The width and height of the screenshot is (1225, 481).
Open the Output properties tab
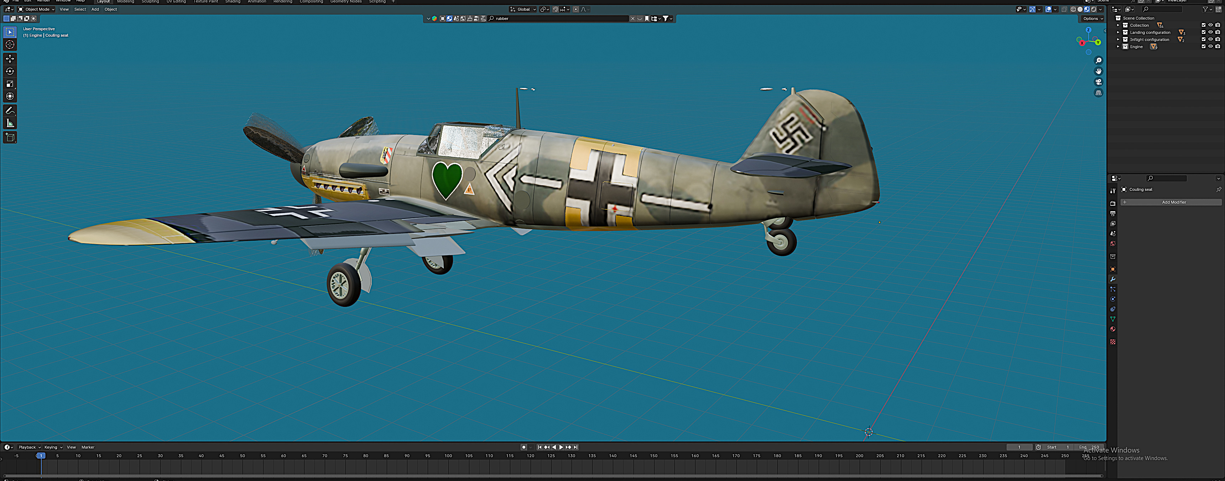pyautogui.click(x=1113, y=213)
